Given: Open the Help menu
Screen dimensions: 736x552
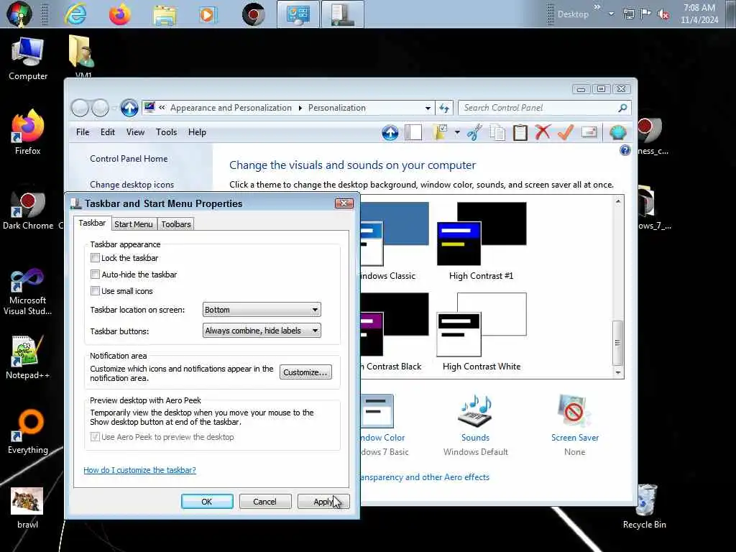Looking at the screenshot, I should point(197,132).
